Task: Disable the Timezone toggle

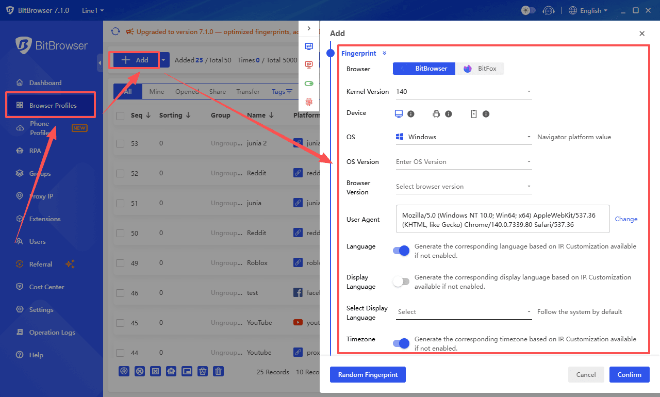Action: (x=401, y=343)
